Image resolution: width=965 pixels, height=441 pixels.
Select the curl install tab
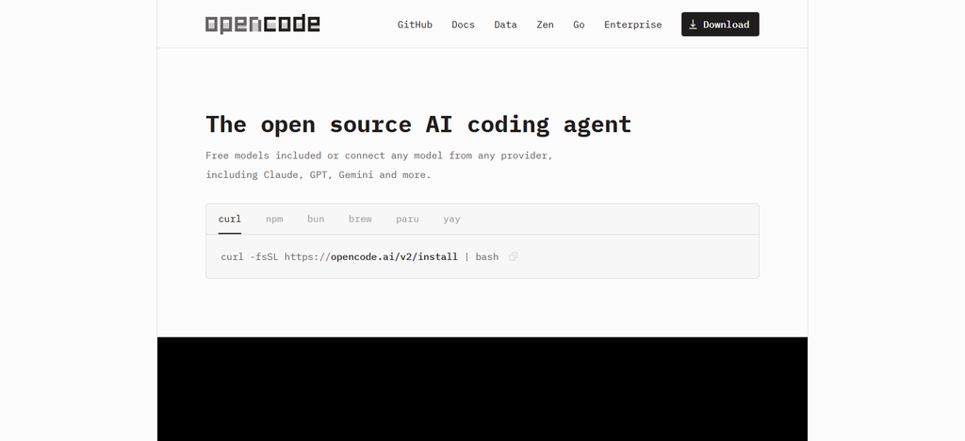tap(230, 219)
